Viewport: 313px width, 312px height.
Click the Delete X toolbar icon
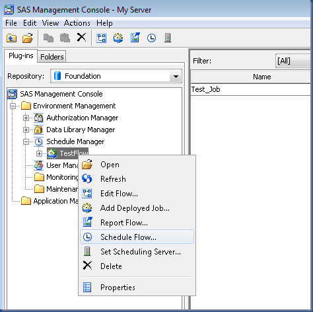pyautogui.click(x=81, y=38)
